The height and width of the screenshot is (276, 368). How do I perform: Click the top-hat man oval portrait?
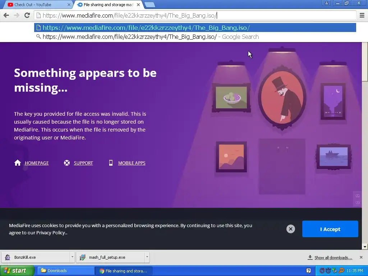282,98
